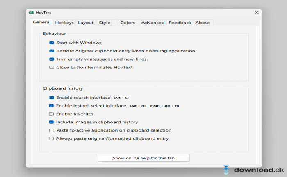The width and height of the screenshot is (287, 177).
Task: Toggle Restore original clipboard entry checkbox
Action: (x=52, y=51)
